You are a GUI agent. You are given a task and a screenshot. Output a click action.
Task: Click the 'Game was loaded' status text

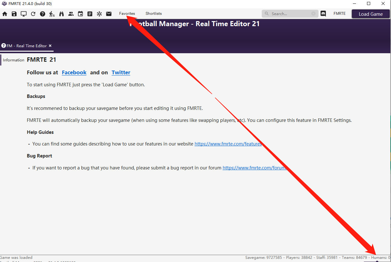click(x=16, y=258)
